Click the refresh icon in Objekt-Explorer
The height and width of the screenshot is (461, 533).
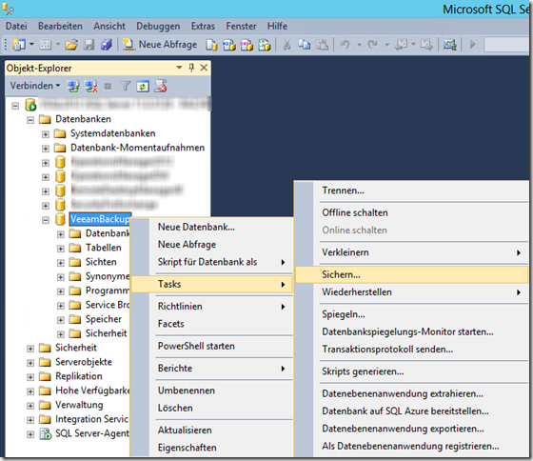click(x=143, y=86)
